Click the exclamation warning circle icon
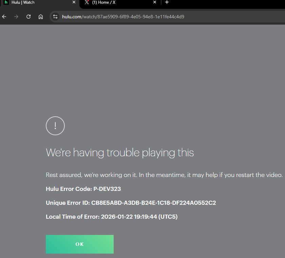 point(55,126)
